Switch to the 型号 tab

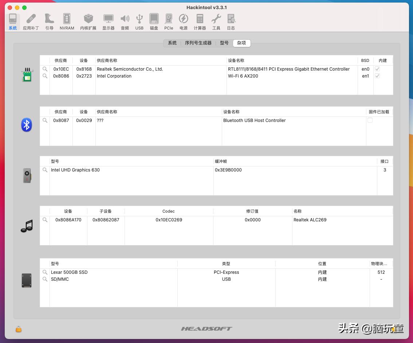pyautogui.click(x=224, y=43)
